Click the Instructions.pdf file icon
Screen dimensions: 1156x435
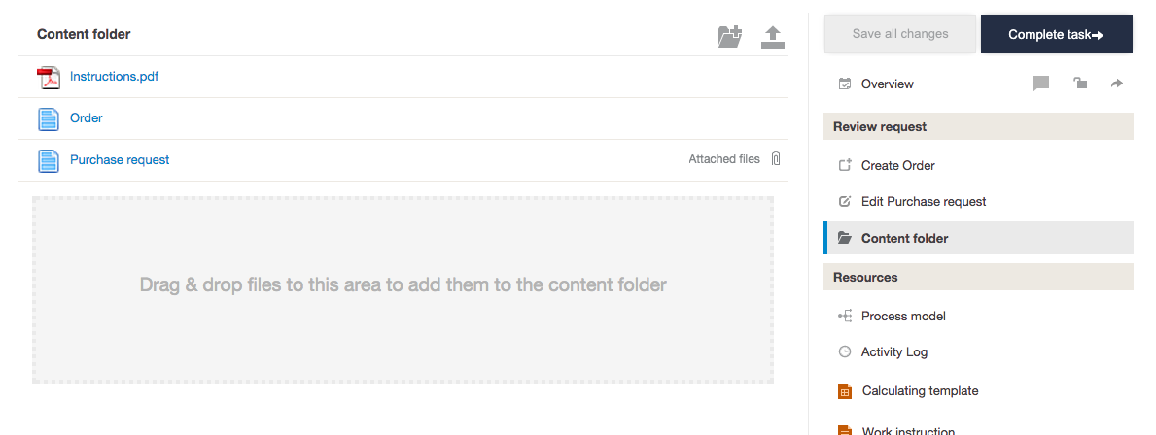point(49,77)
